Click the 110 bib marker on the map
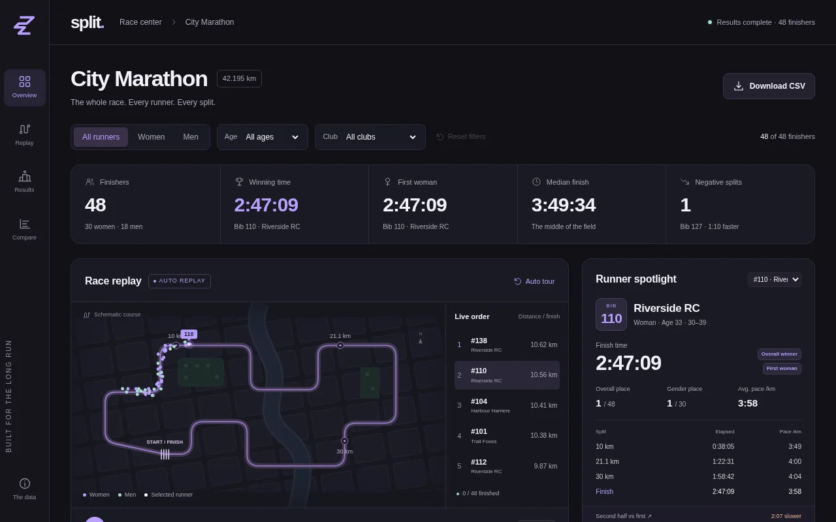 pyautogui.click(x=189, y=334)
